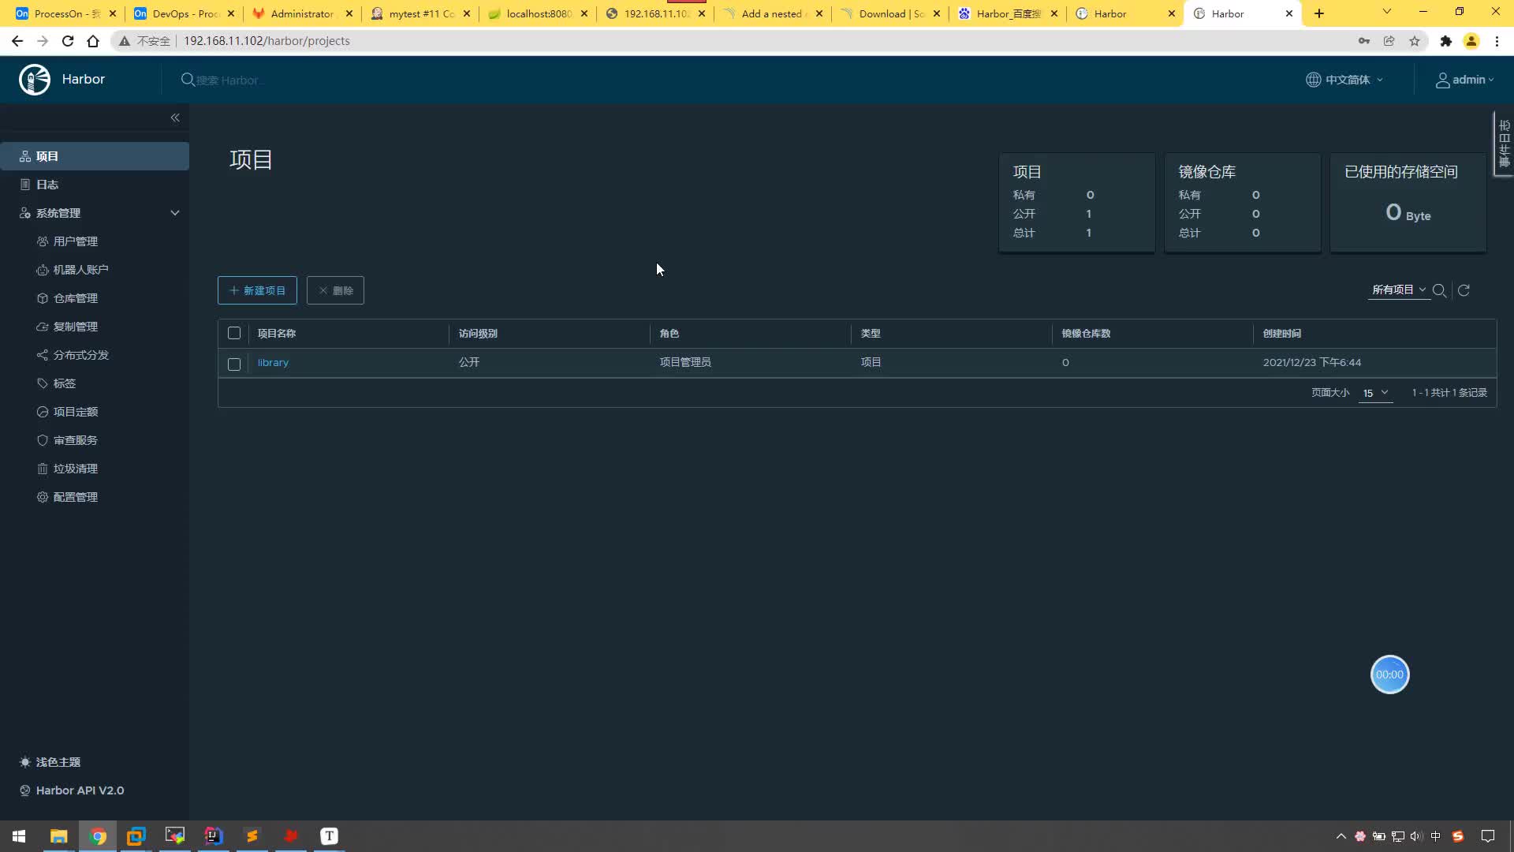Switch to ProcessOn browser tab
The image size is (1514, 852).
[65, 13]
